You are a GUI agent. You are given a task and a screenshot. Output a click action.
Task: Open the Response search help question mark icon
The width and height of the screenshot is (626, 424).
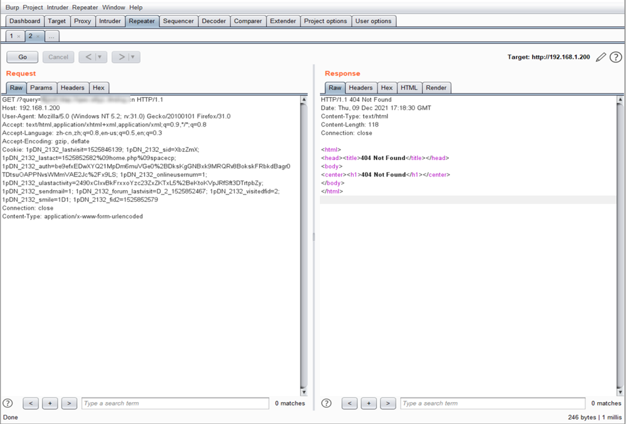click(326, 403)
